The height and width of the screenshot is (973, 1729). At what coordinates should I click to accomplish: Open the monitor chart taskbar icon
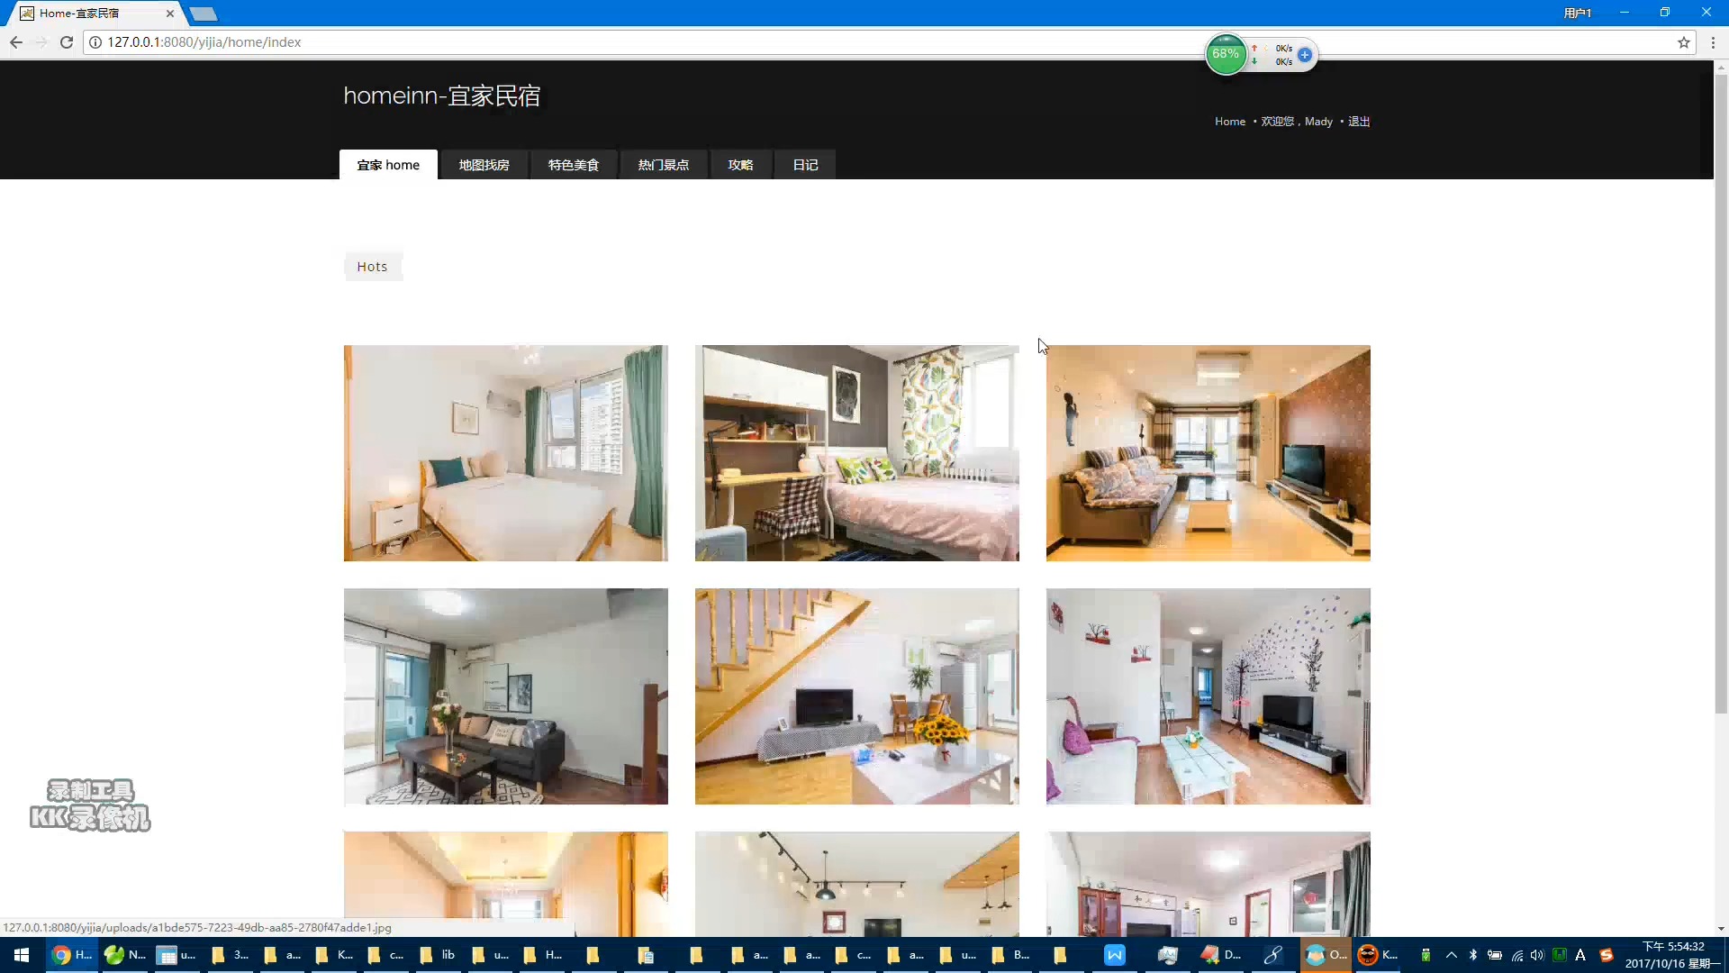click(x=1168, y=955)
